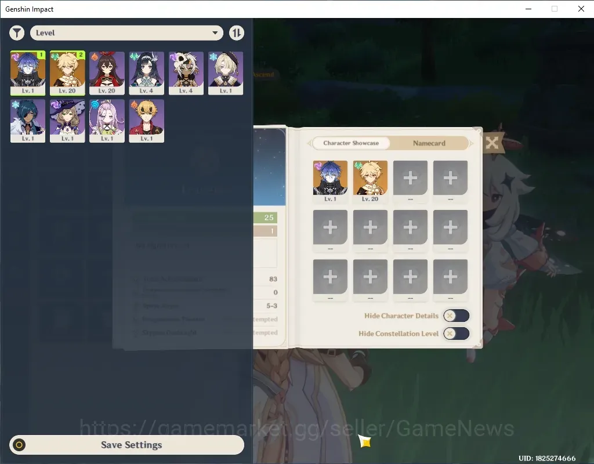The image size is (594, 464).
Task: Switch to the Character Showcase tab
Action: click(x=351, y=143)
